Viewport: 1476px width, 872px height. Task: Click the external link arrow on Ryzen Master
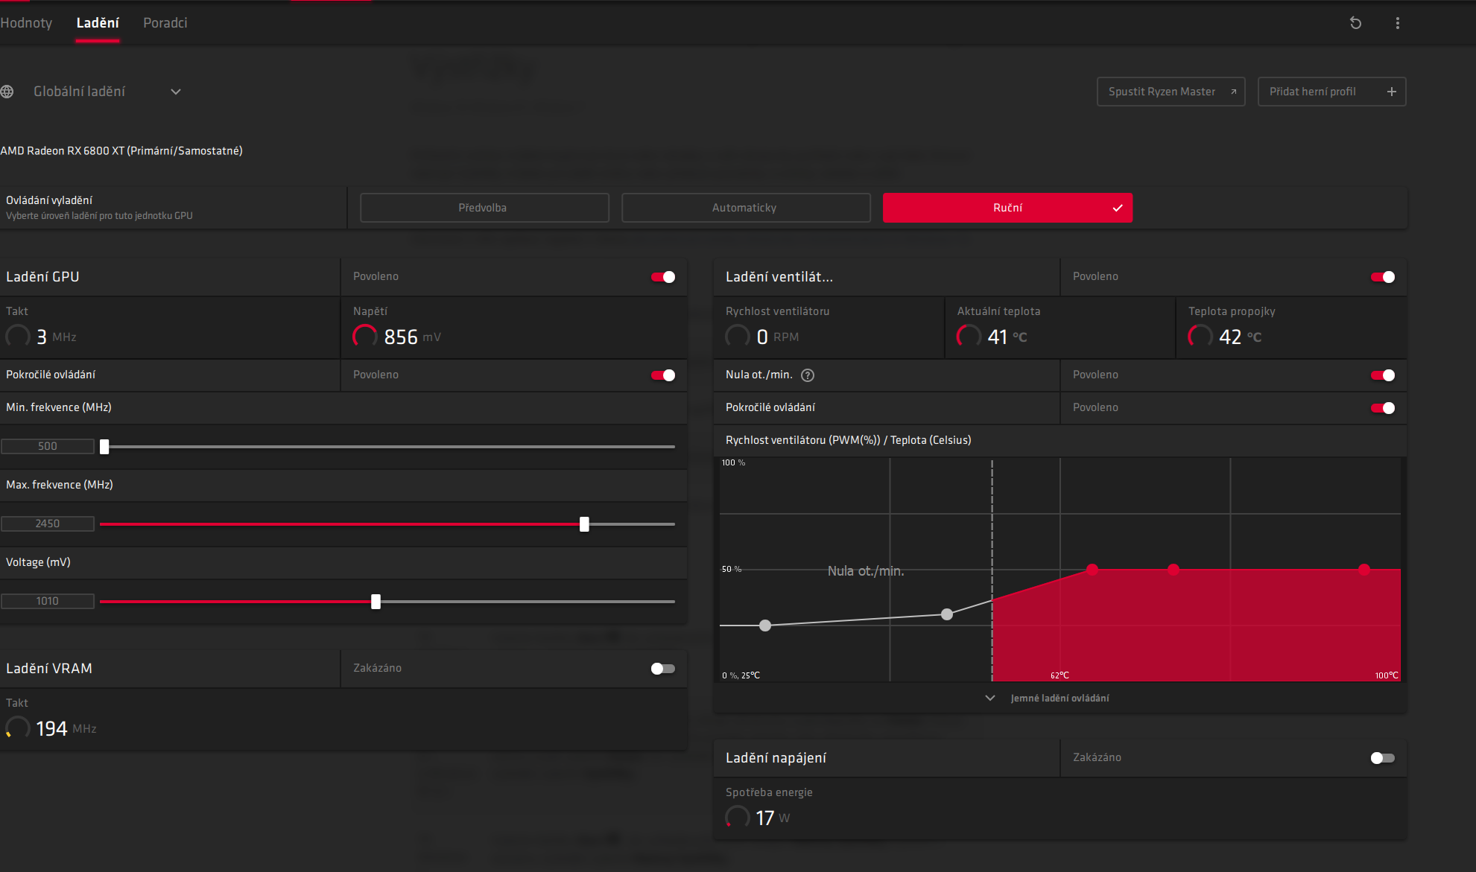[1233, 92]
